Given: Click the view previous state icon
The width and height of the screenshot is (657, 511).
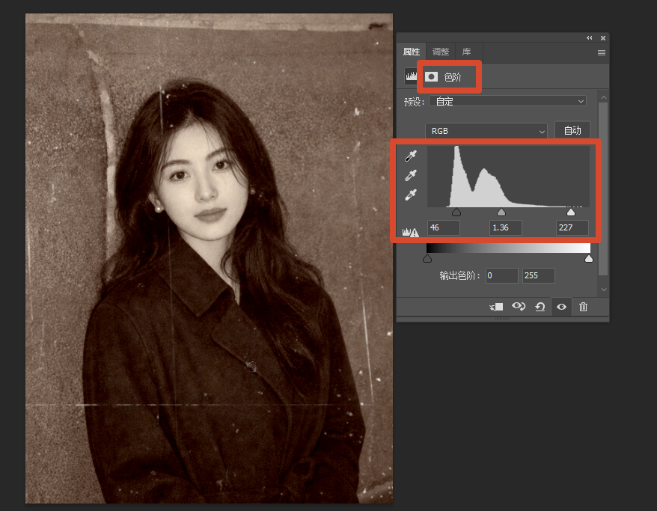Looking at the screenshot, I should tap(519, 307).
